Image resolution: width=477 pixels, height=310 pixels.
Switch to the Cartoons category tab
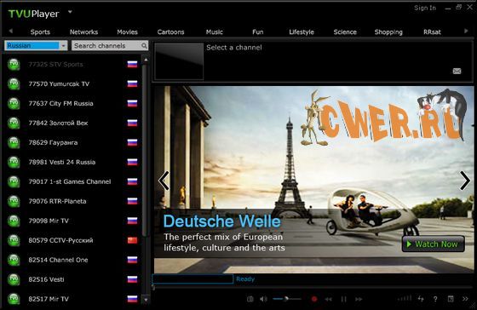[x=170, y=32]
